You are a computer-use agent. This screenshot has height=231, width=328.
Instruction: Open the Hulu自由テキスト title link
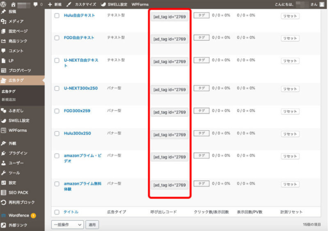pyautogui.click(x=79, y=15)
